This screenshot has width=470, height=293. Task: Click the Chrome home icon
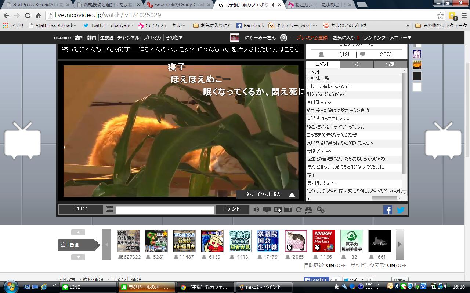[x=38, y=15]
